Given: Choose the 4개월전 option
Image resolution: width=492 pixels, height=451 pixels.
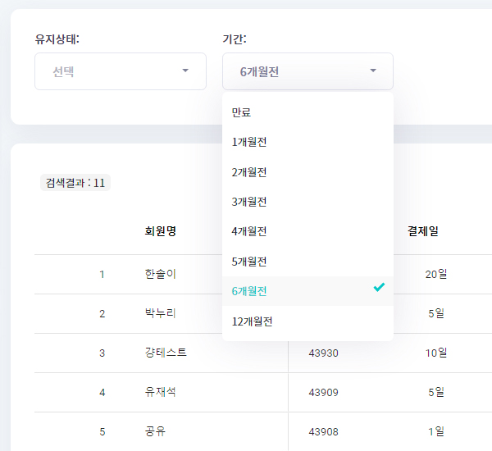Looking at the screenshot, I should [x=249, y=231].
